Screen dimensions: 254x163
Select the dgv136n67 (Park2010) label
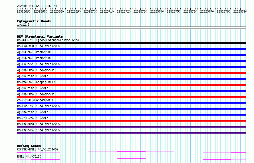click(x=34, y=52)
